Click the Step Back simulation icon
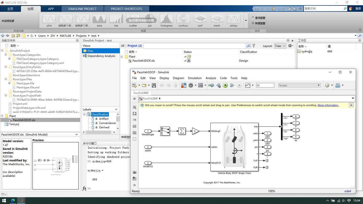 tap(219, 85)
